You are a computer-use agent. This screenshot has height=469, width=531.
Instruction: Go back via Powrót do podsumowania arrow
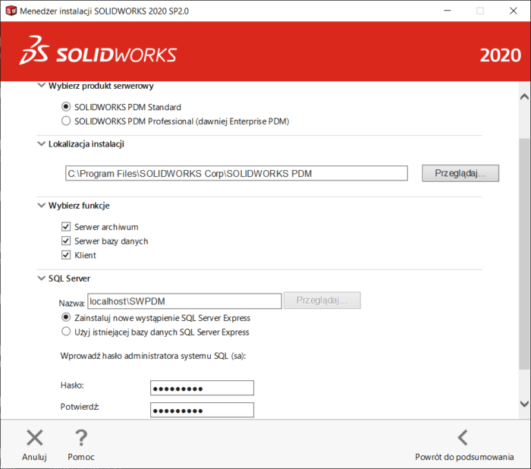pyautogui.click(x=463, y=437)
